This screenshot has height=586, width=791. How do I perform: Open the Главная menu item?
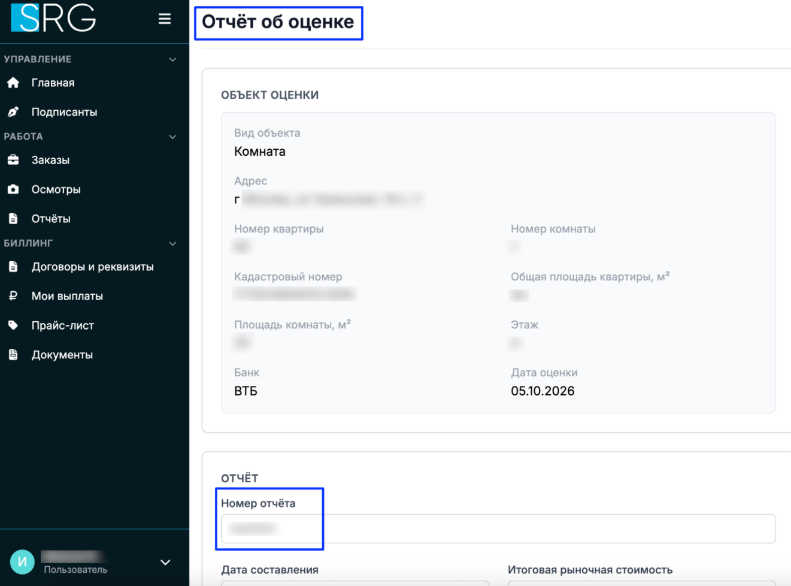(53, 83)
